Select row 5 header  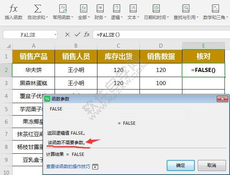(6, 109)
